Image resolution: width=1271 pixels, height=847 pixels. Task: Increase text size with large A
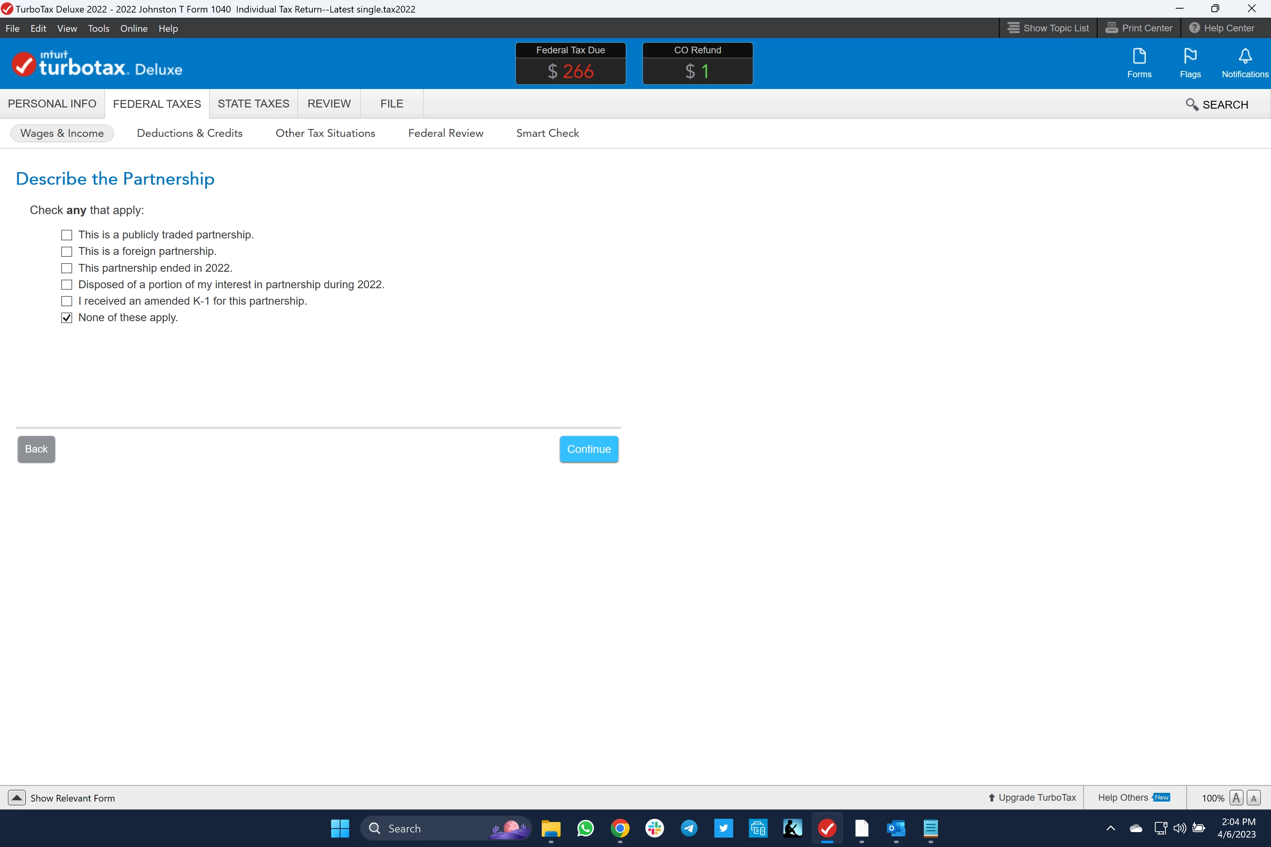1236,798
